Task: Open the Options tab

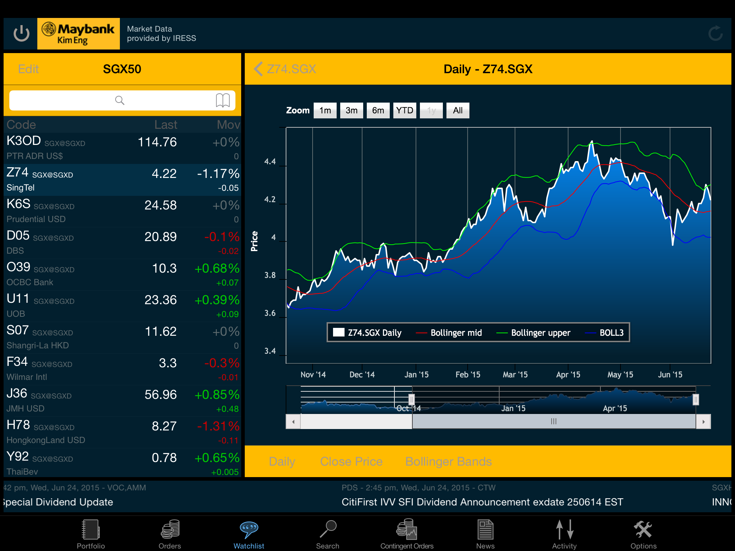Action: point(643,534)
